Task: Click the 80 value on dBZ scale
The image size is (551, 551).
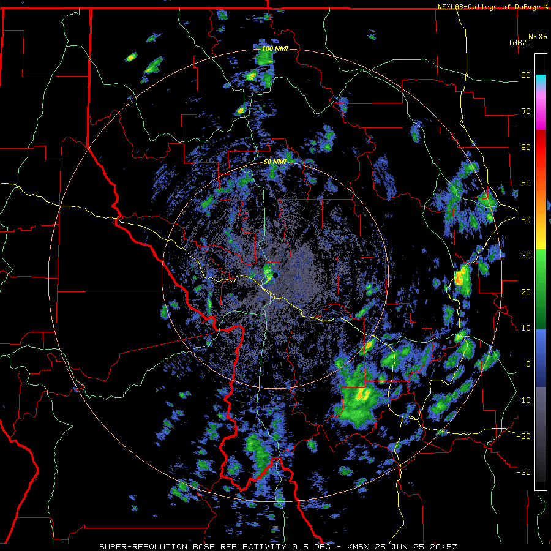Action: pos(526,75)
